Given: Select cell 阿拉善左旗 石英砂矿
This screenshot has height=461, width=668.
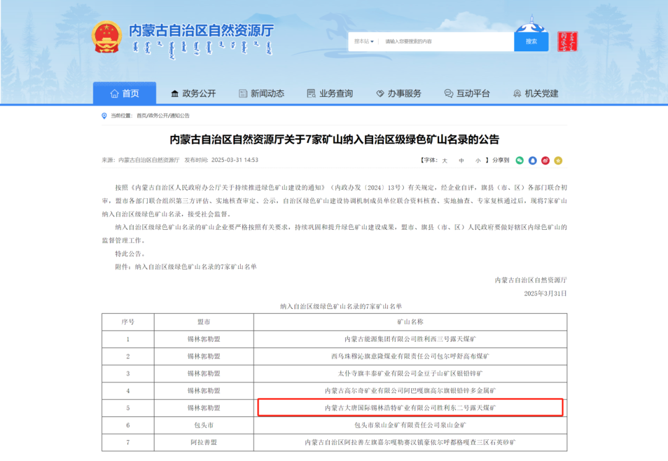Looking at the screenshot, I should 410,442.
